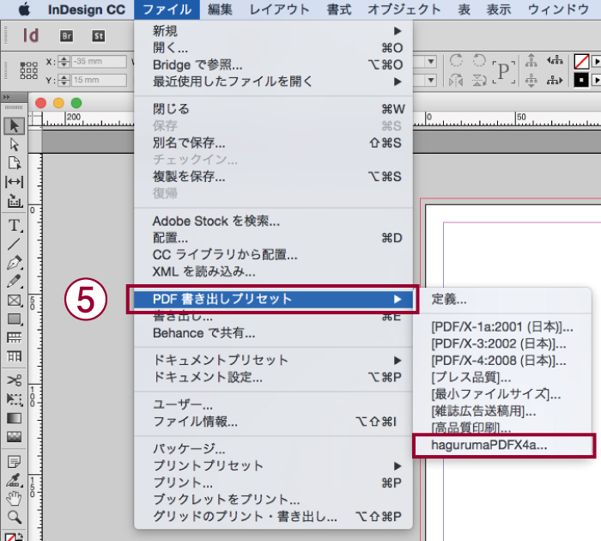Select the Gap tool
Image resolution: width=601 pixels, height=541 pixels.
coord(15,182)
